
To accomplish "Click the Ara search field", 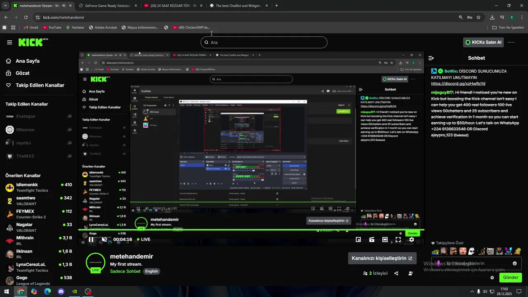I will coord(264,42).
